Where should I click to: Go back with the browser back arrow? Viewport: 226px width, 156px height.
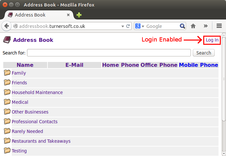(x=7, y=26)
